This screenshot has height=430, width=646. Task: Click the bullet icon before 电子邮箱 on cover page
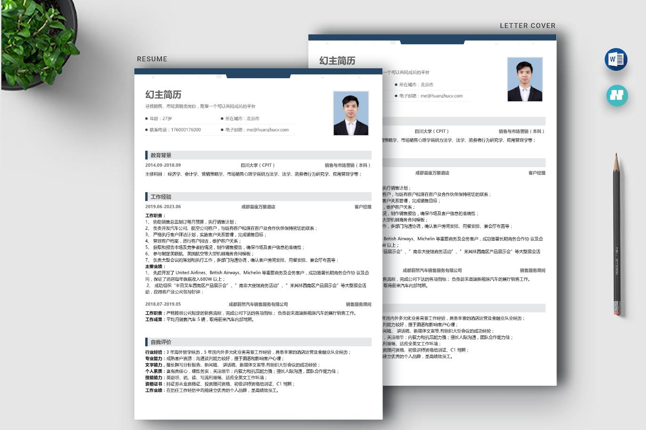pyautogui.click(x=397, y=96)
